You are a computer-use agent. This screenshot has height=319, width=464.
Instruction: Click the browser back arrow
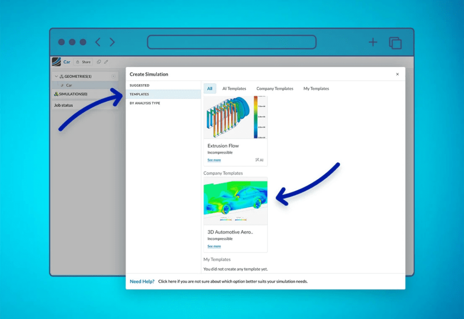(97, 42)
